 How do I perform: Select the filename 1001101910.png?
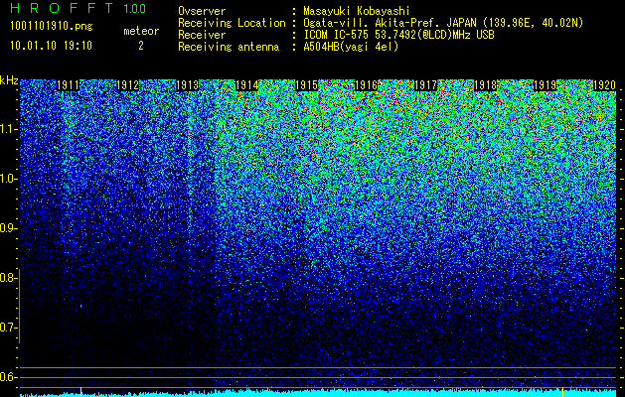[52, 27]
